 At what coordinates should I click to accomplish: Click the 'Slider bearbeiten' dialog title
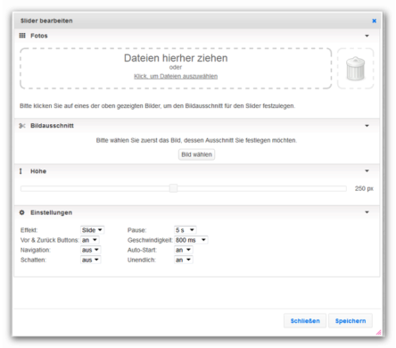pos(46,21)
